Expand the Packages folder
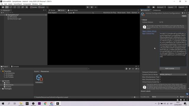The width and height of the screenshot is (189, 106). tap(1, 89)
